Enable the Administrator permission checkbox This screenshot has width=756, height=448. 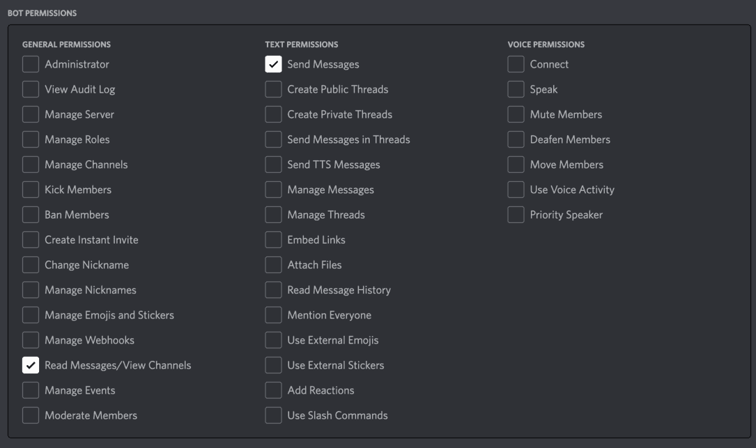[31, 64]
